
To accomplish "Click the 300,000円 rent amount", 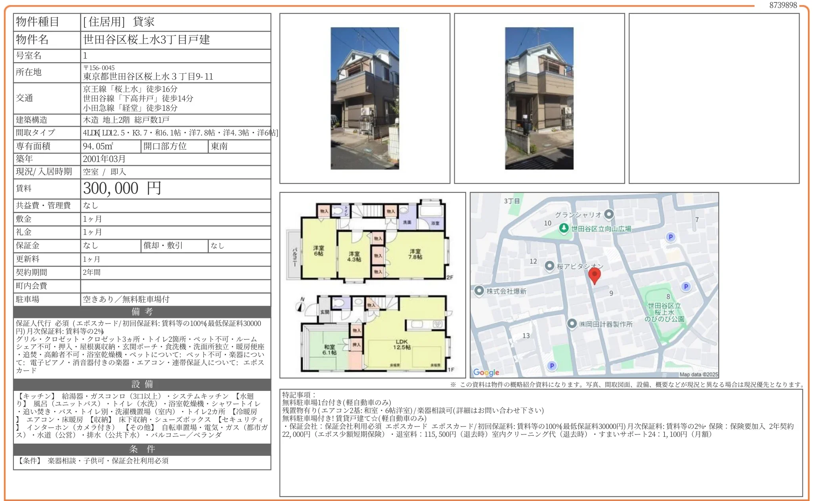I will (x=122, y=189).
